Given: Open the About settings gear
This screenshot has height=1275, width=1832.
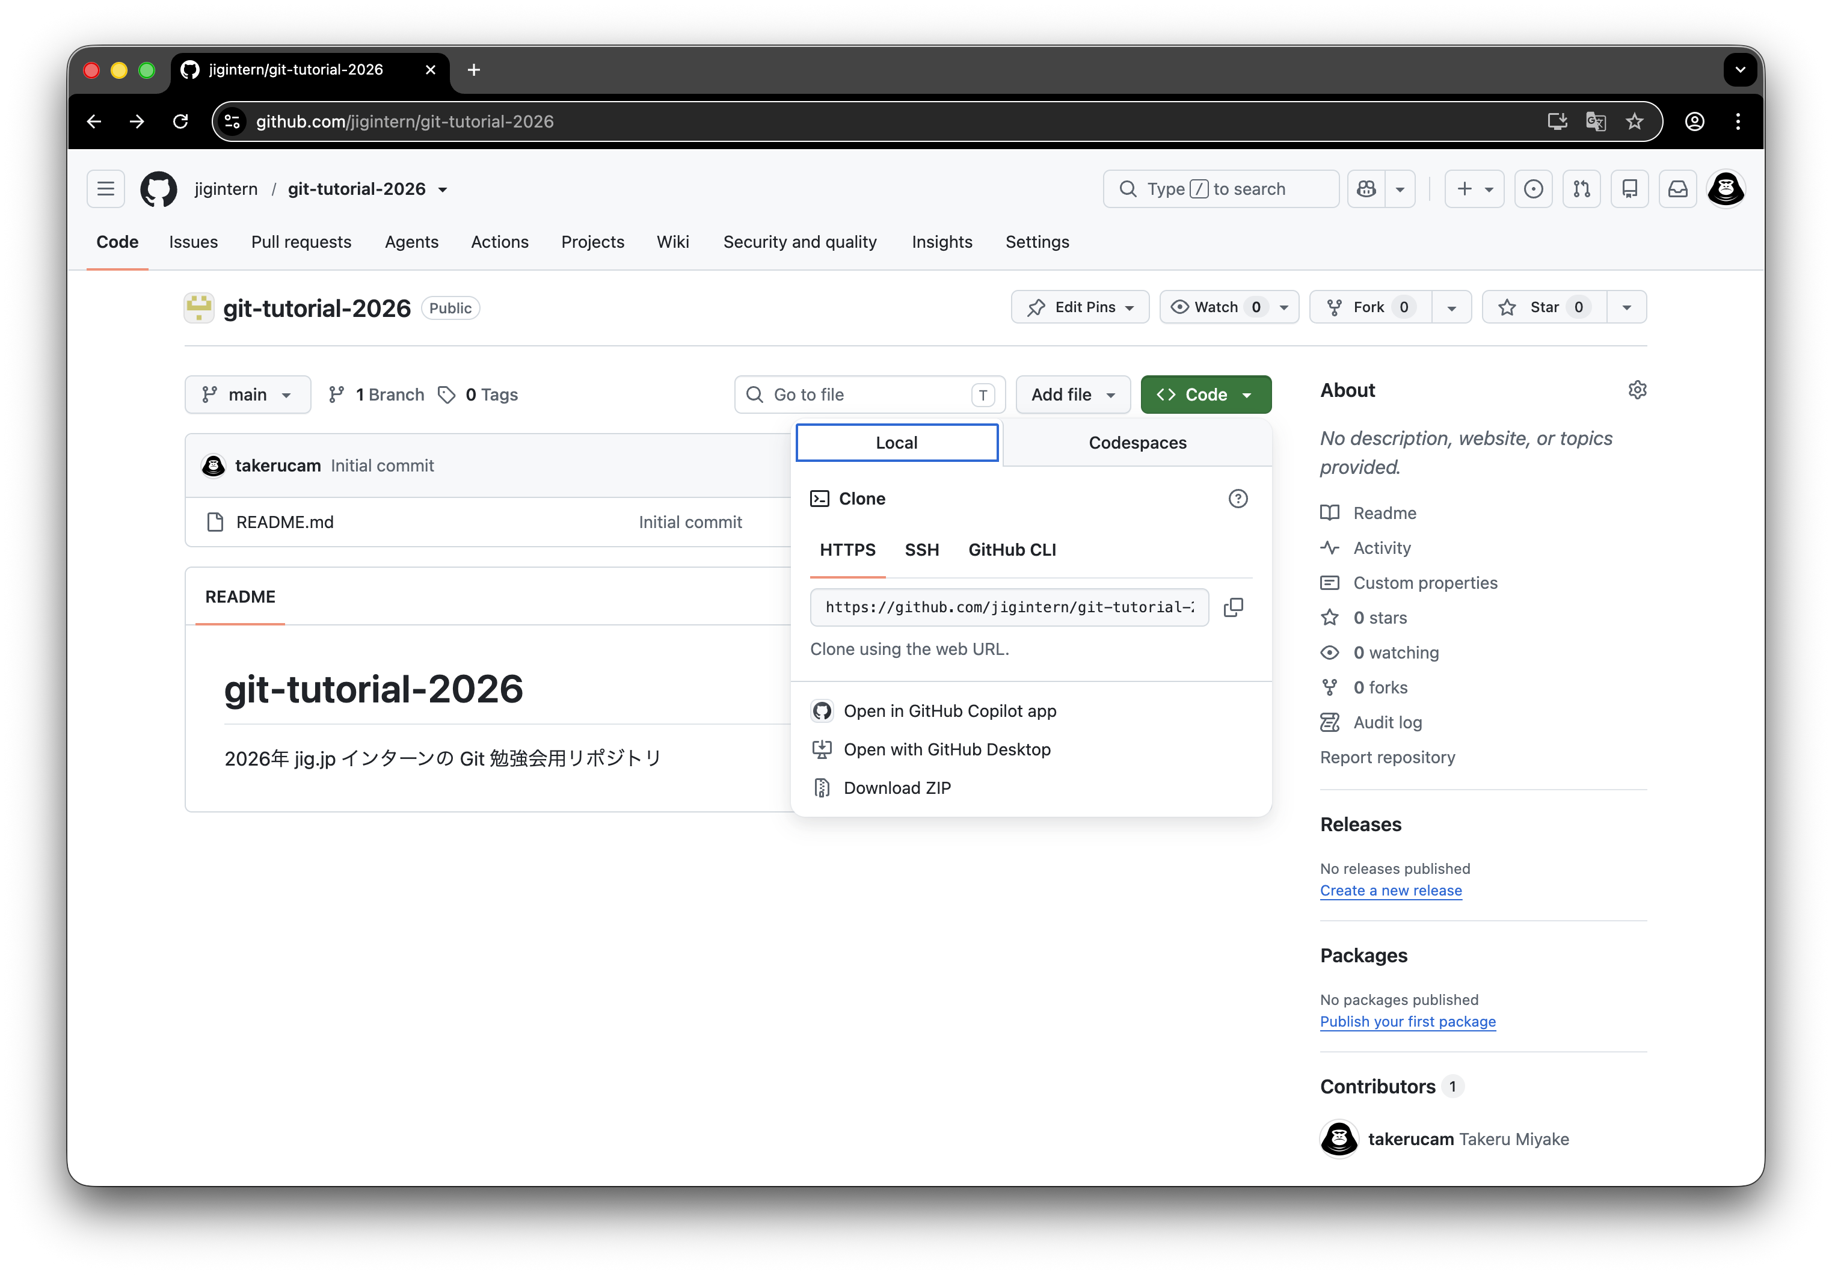Looking at the screenshot, I should [1637, 390].
